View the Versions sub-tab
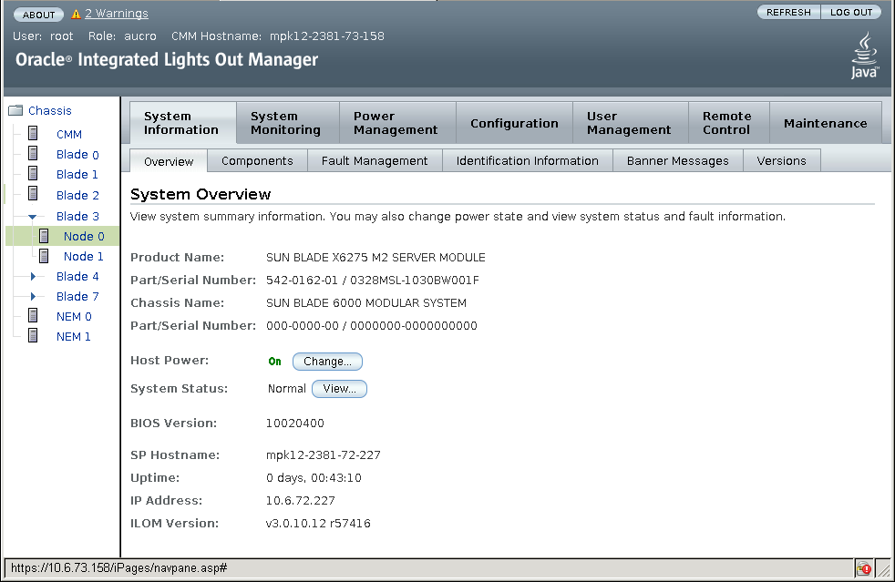Viewport: 895px width, 582px height. tap(781, 161)
